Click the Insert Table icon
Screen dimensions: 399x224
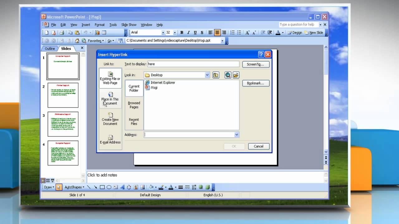104,32
